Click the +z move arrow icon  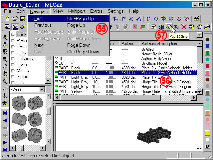click(131, 19)
